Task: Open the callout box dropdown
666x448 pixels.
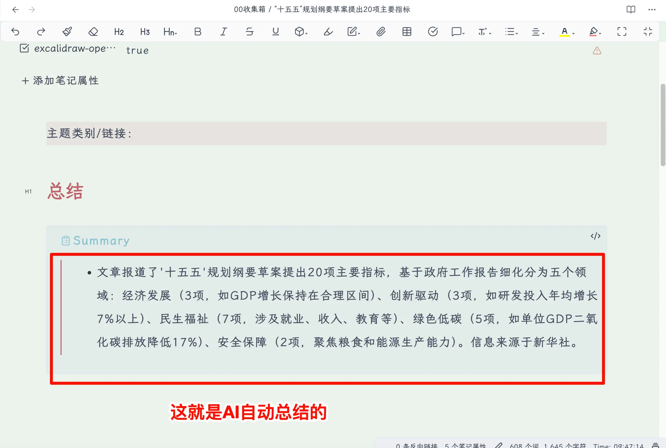Action: click(458, 32)
